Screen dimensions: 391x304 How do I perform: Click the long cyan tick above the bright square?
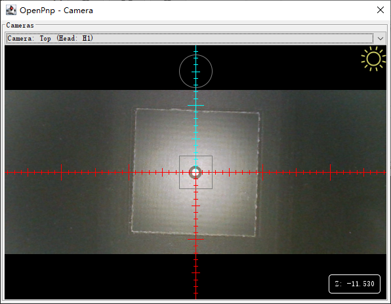coord(195,105)
